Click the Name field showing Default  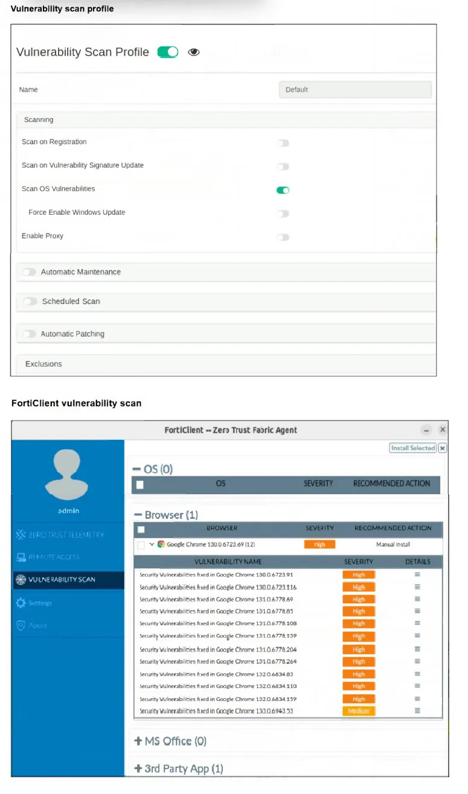(x=355, y=89)
